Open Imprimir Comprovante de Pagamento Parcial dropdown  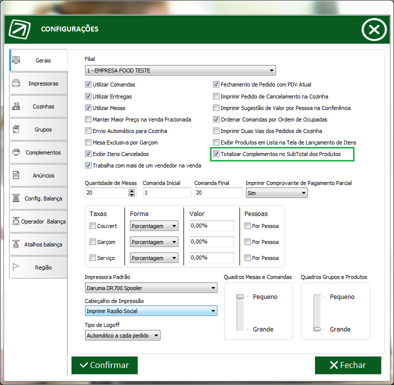pyautogui.click(x=276, y=193)
